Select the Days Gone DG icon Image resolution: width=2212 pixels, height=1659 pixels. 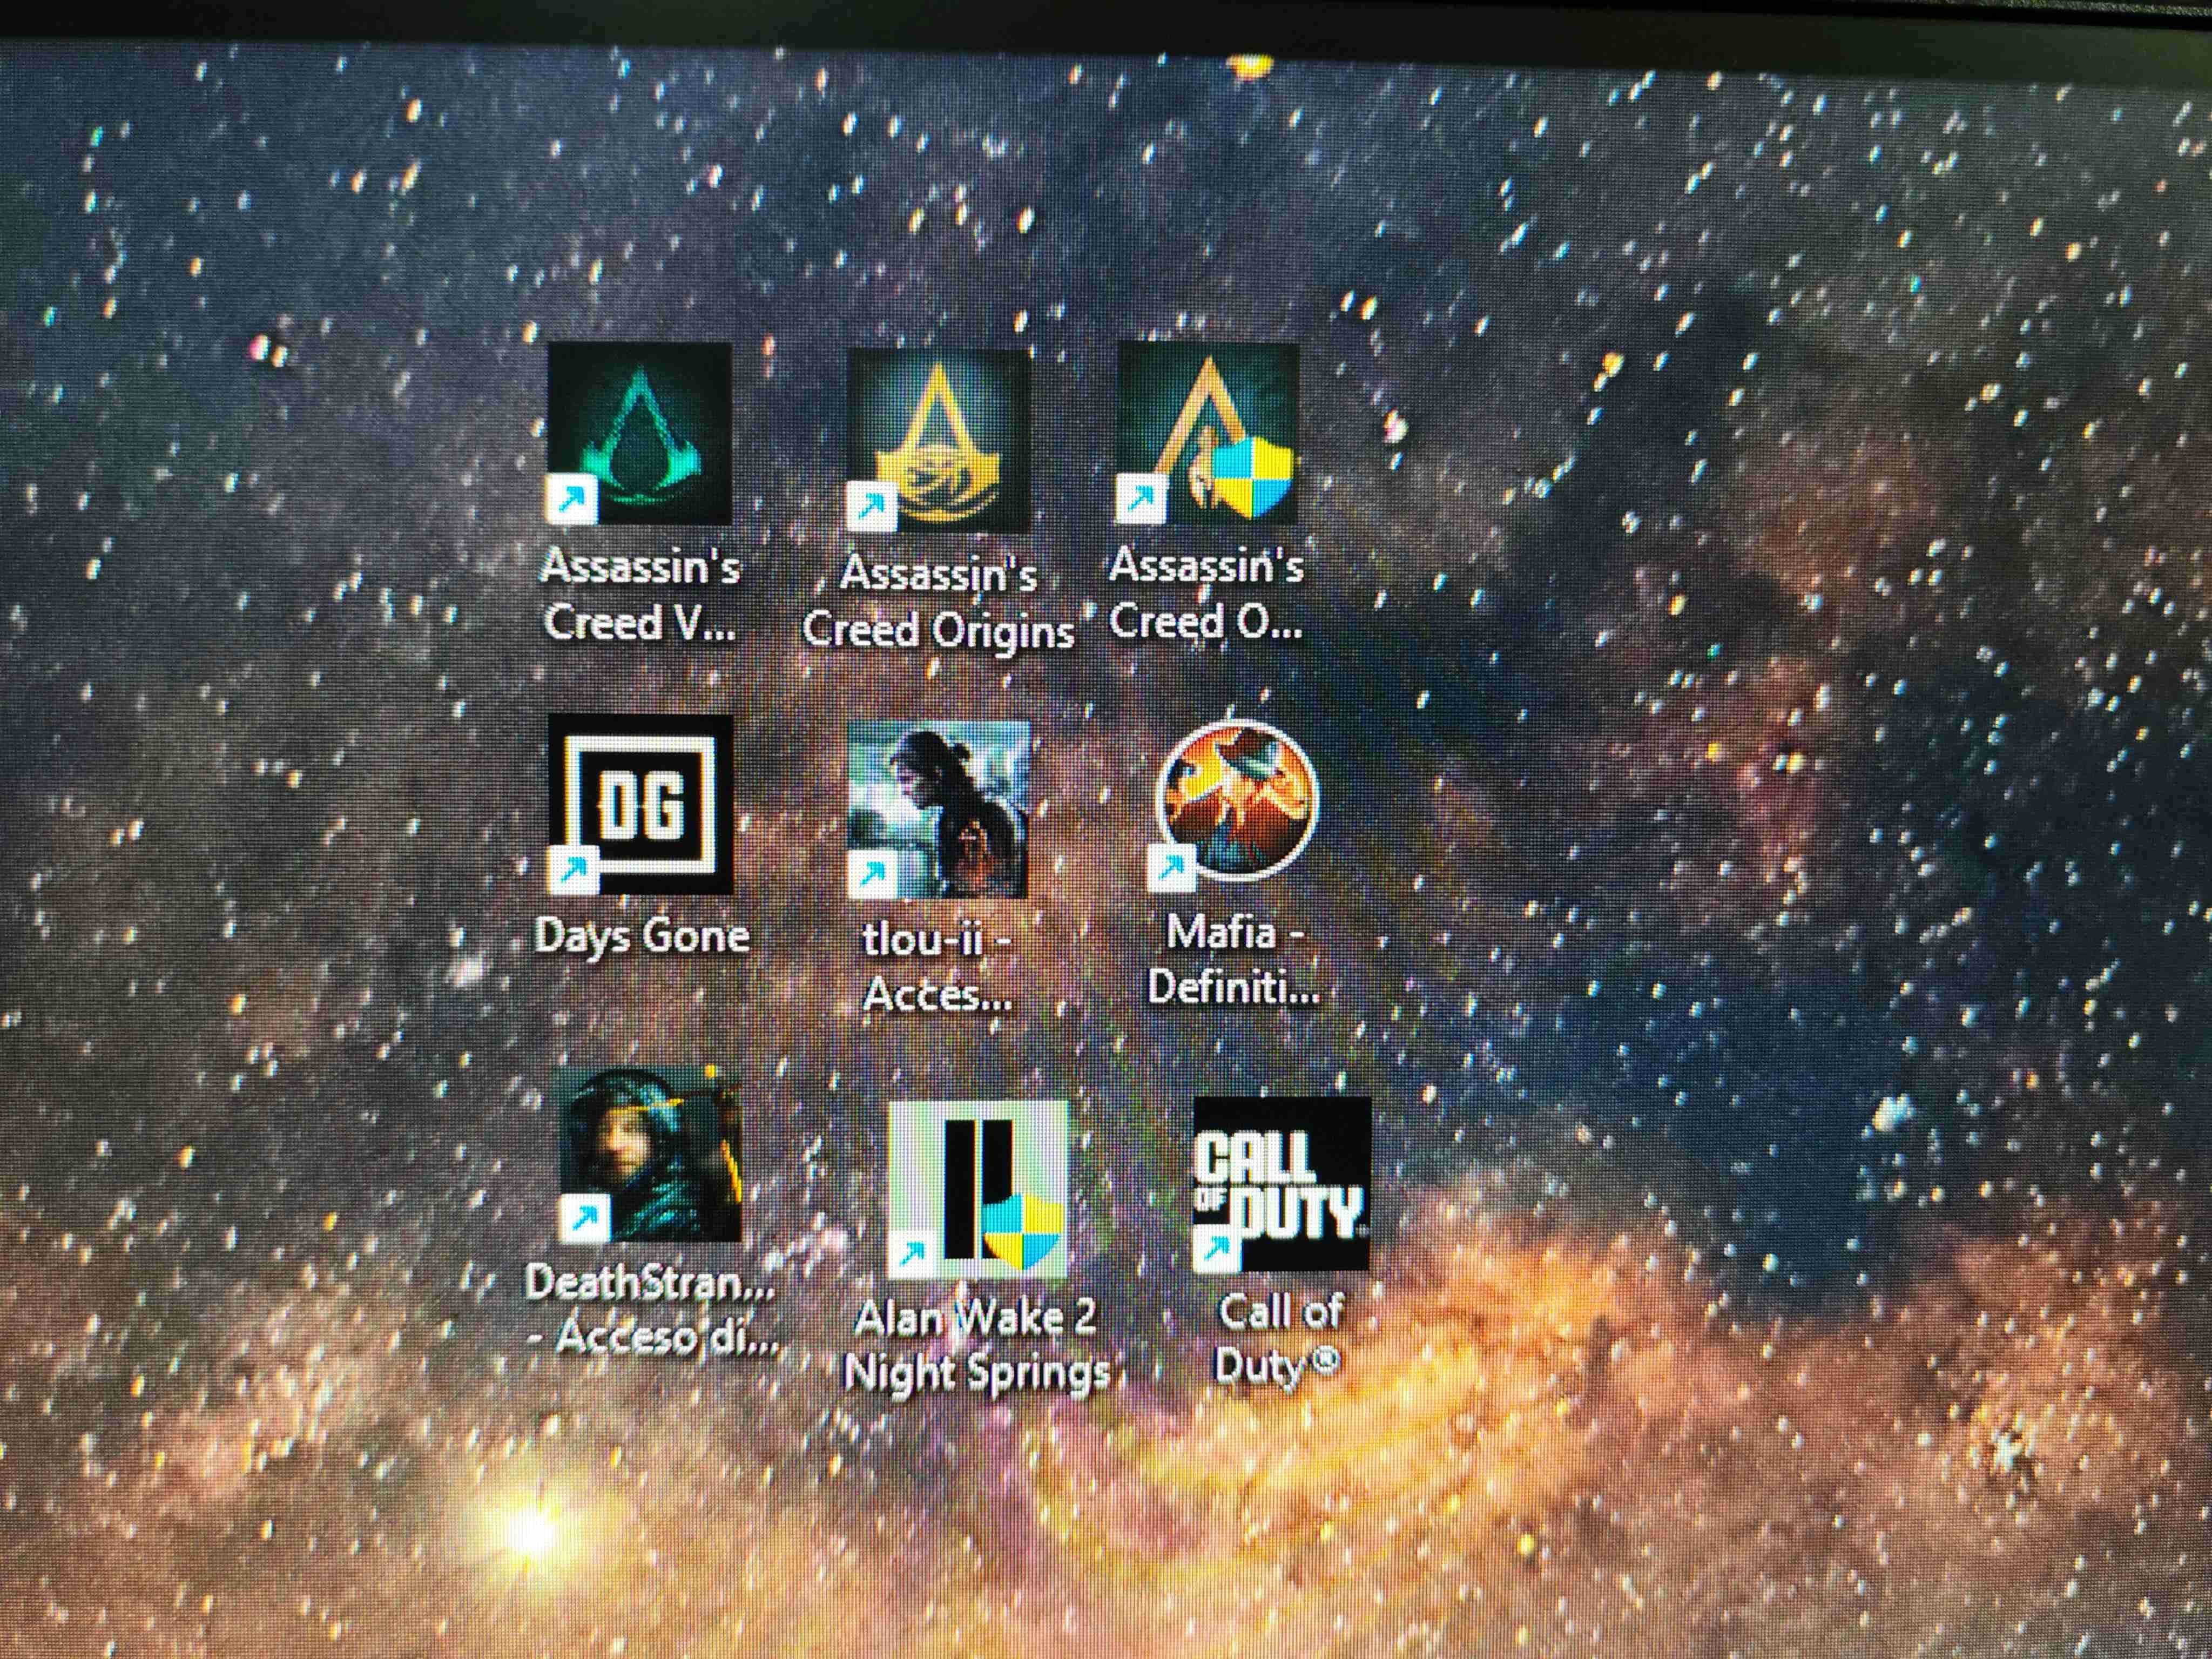coord(640,804)
